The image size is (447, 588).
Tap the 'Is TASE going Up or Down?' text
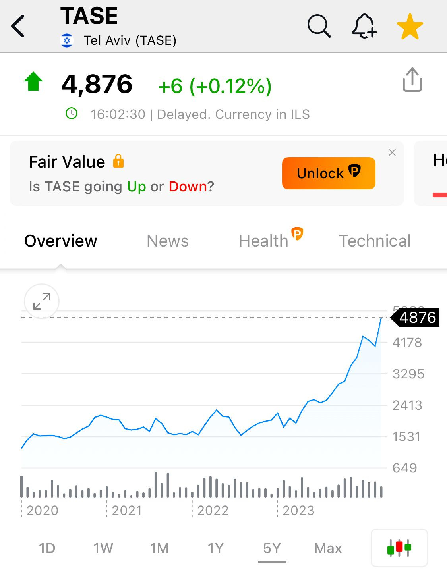click(x=122, y=186)
